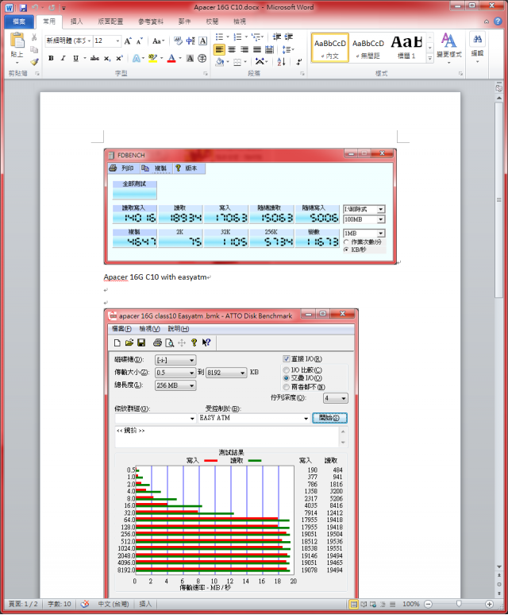
Task: Toggle Subscript formatting
Action: pos(107,59)
